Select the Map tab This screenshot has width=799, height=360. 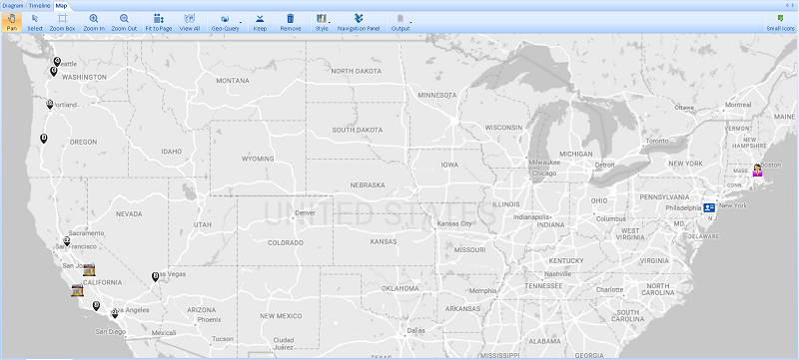[x=61, y=6]
